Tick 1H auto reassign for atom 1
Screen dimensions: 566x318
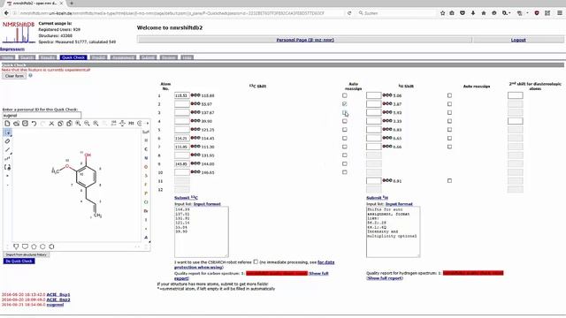(x=449, y=95)
